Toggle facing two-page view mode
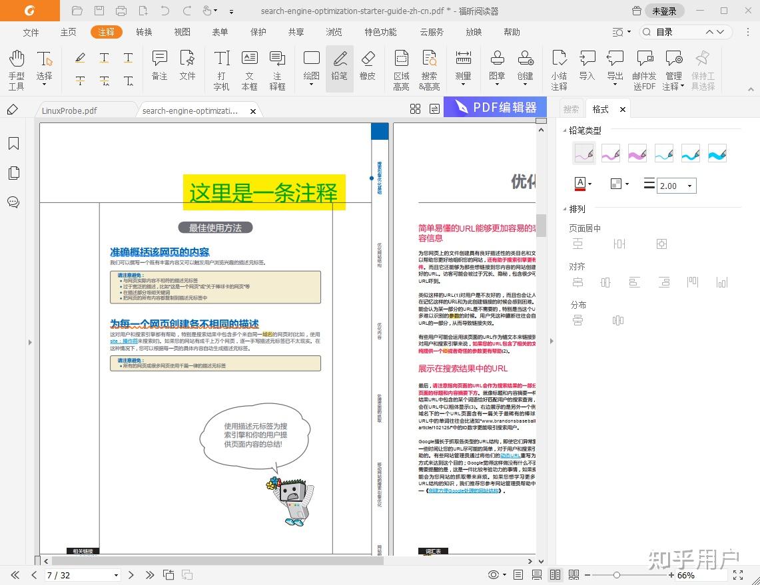The height and width of the screenshot is (585, 760). coord(555,575)
